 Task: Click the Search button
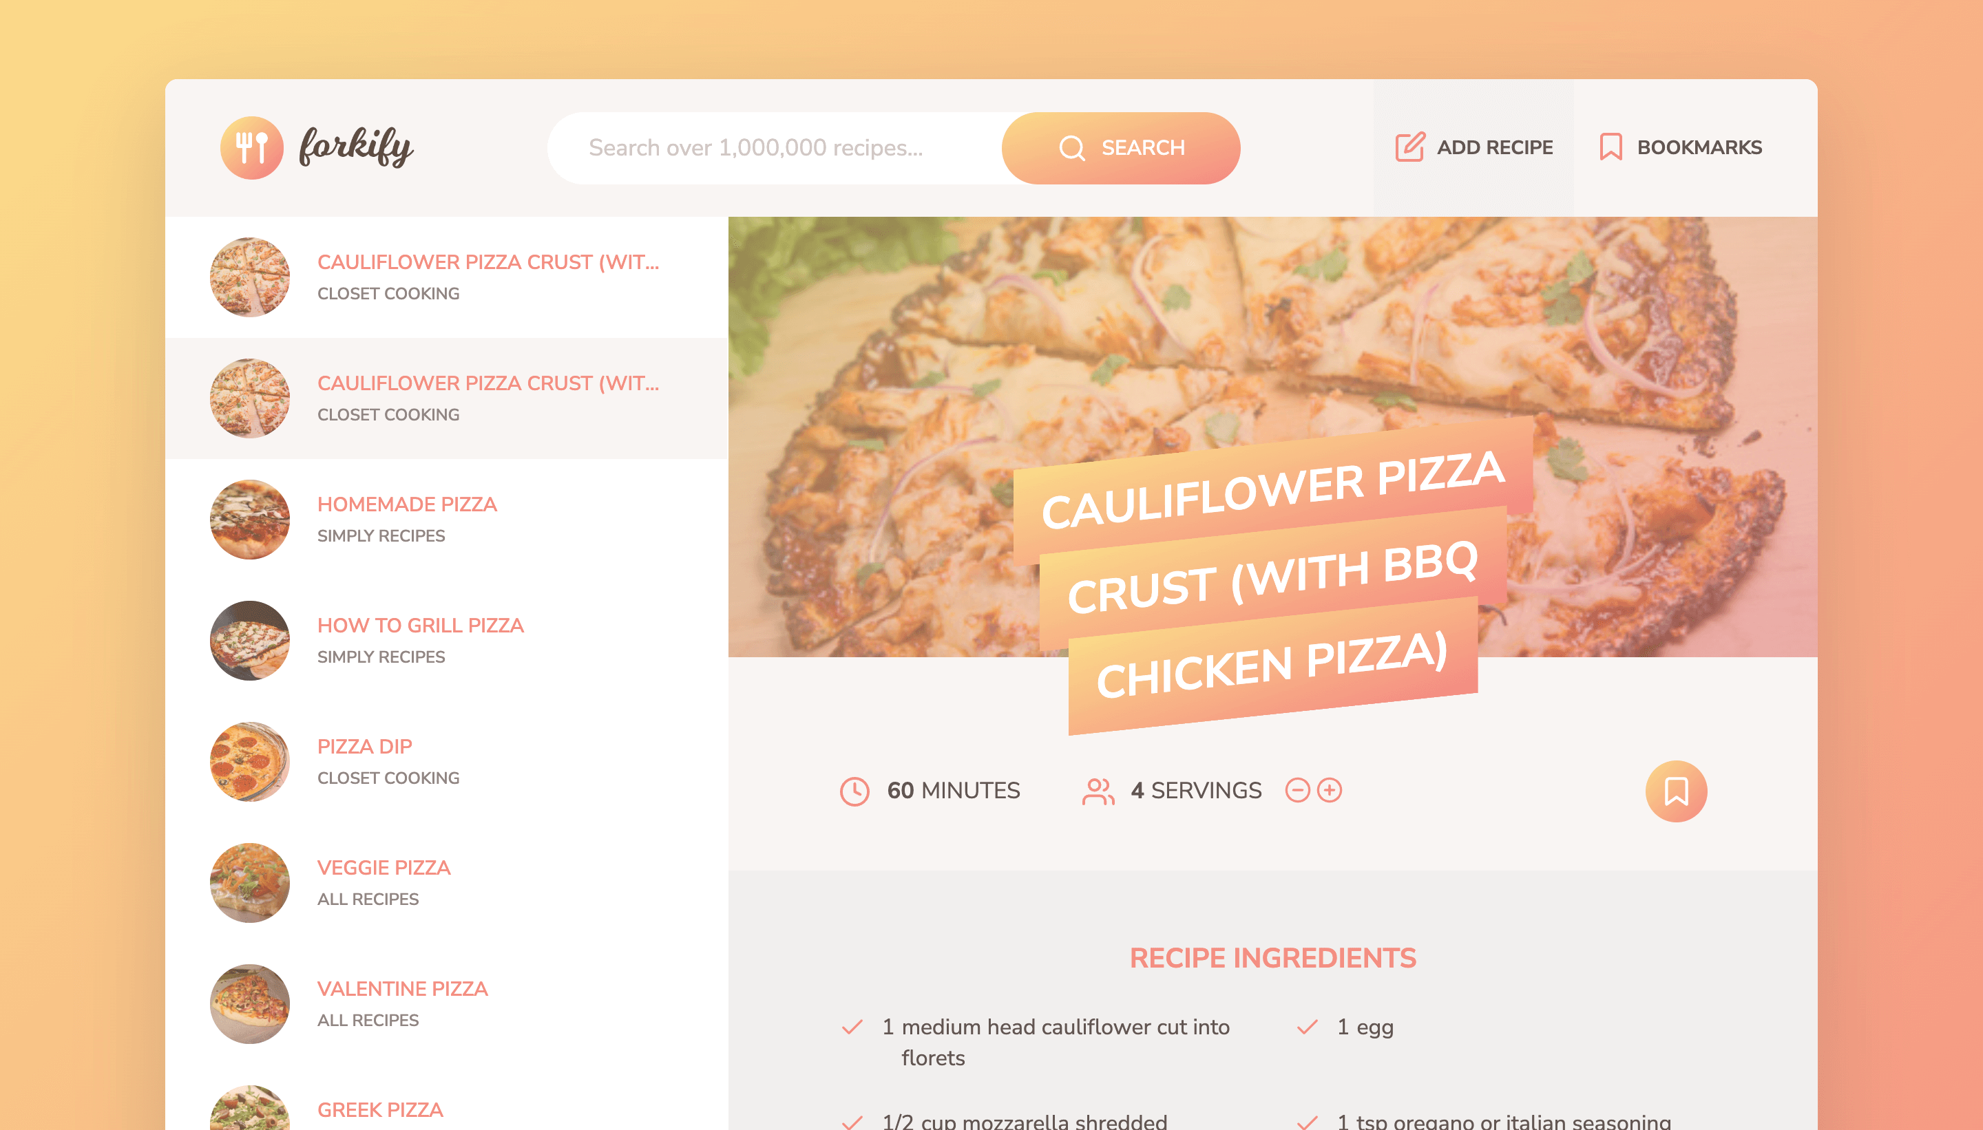pos(1120,147)
